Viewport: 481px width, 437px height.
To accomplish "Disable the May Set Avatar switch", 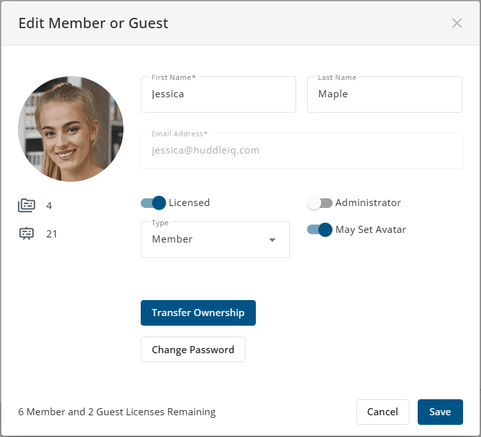I will click(320, 230).
